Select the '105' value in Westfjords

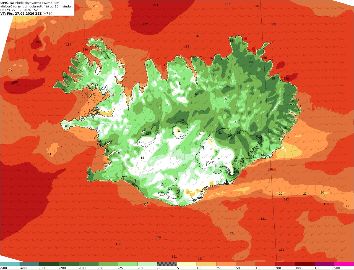coord(65,77)
